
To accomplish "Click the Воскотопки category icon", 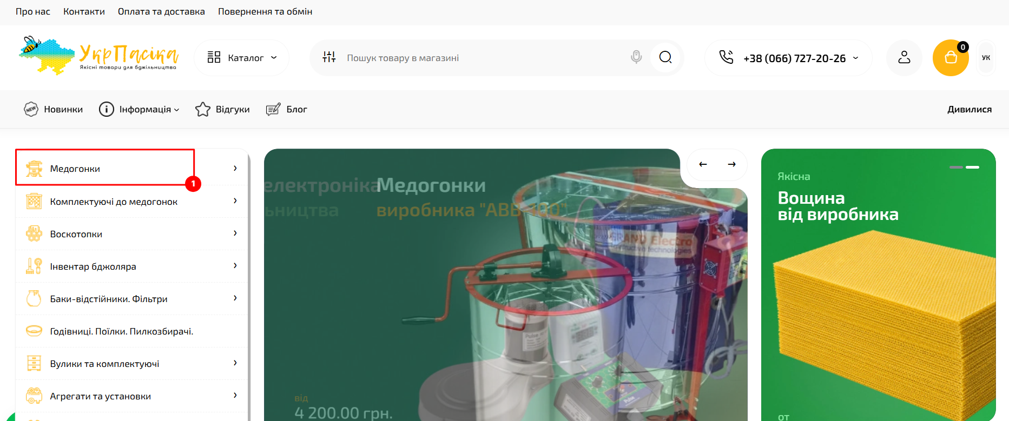I will (x=34, y=233).
